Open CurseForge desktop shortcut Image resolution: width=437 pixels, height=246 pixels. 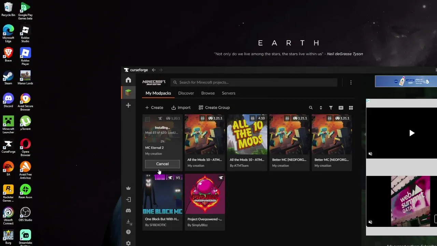(x=8, y=146)
